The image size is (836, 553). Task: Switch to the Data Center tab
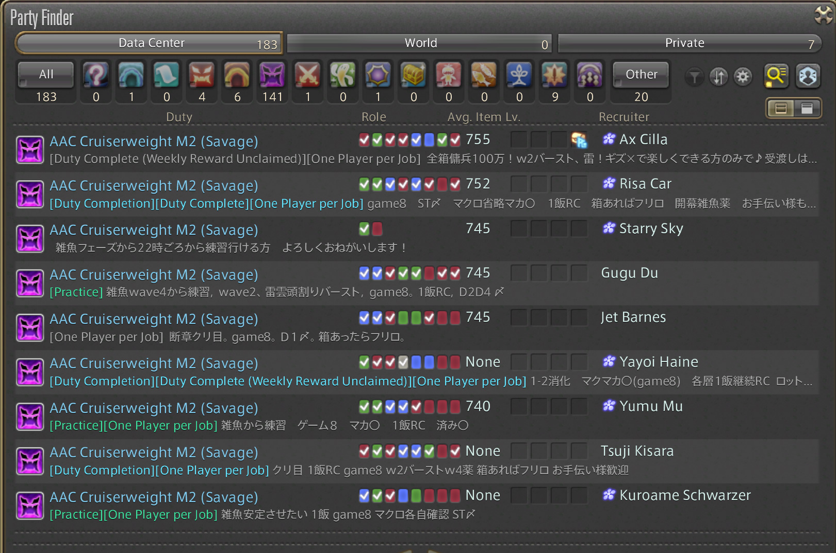point(149,43)
